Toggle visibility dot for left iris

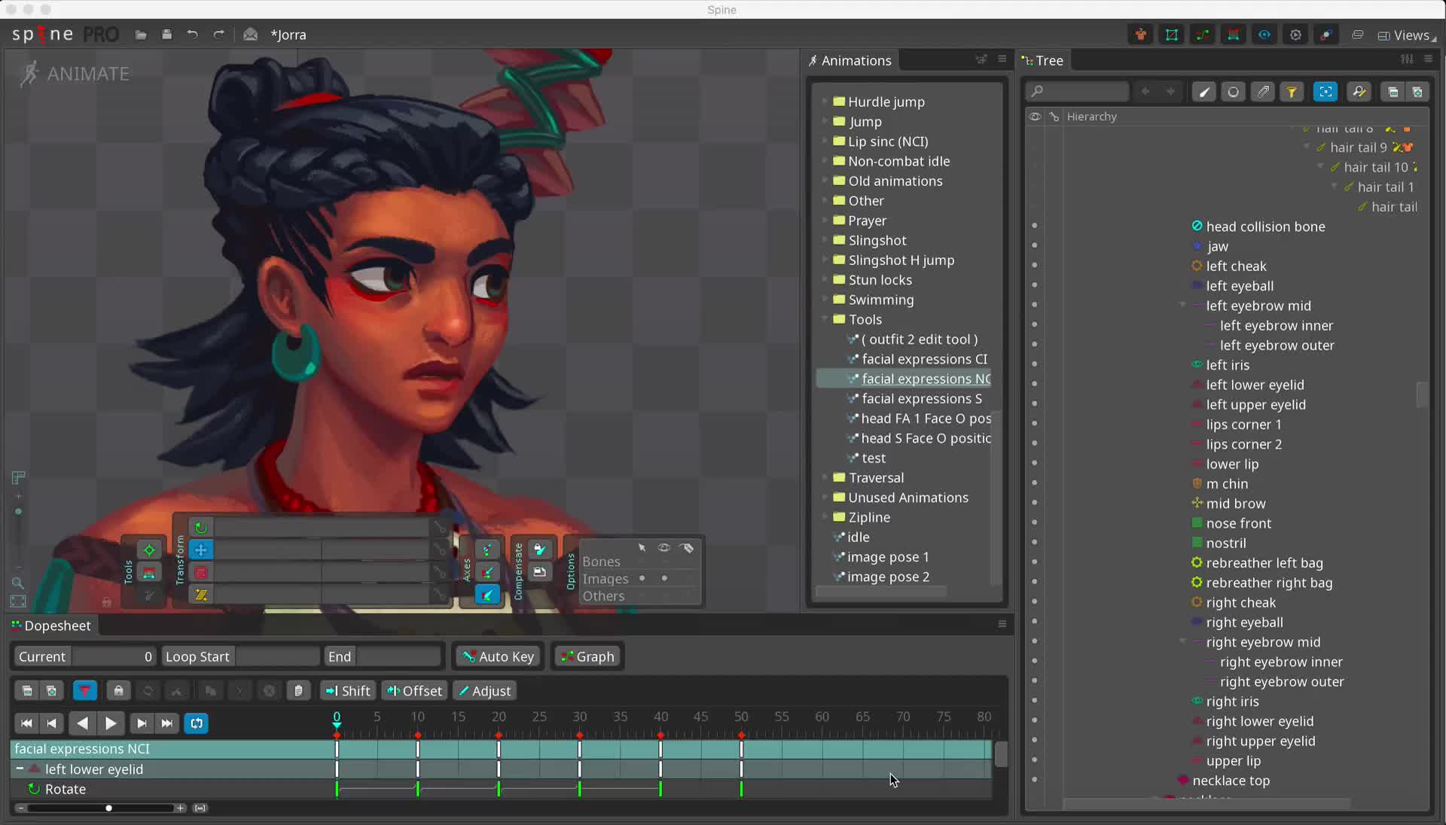(x=1034, y=364)
